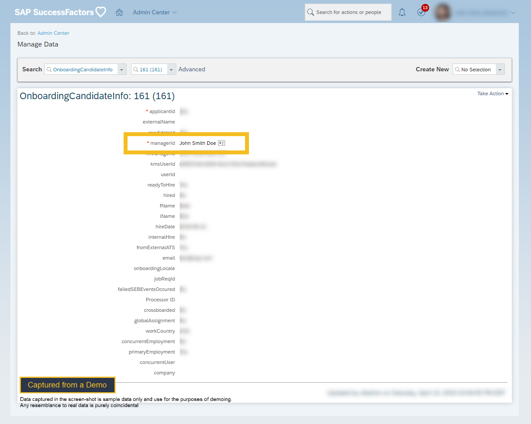Click the SAP SuccessFactors logo
Screen dimensions: 531x424
tap(60, 12)
